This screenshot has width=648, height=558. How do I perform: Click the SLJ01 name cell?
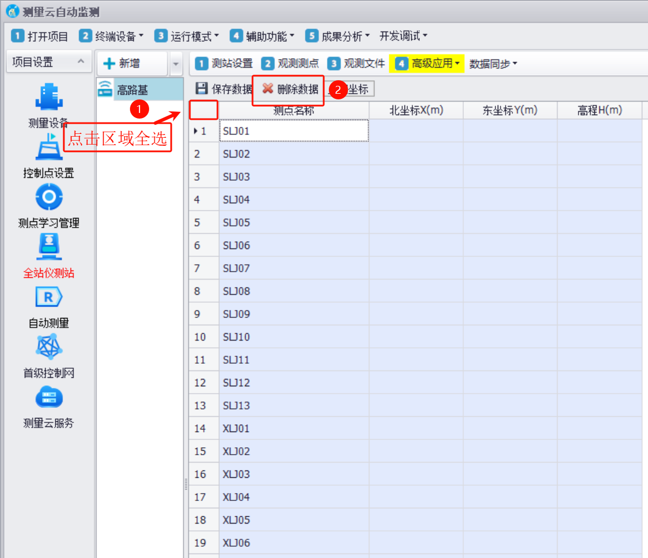[294, 131]
